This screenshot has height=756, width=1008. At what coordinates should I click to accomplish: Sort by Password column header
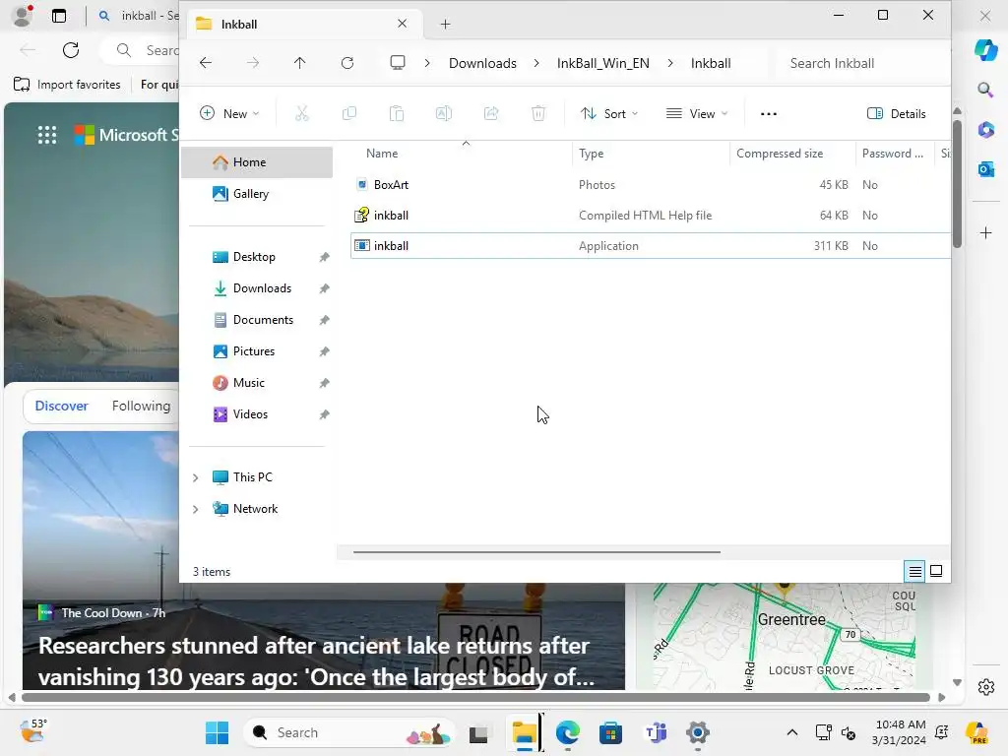point(894,153)
